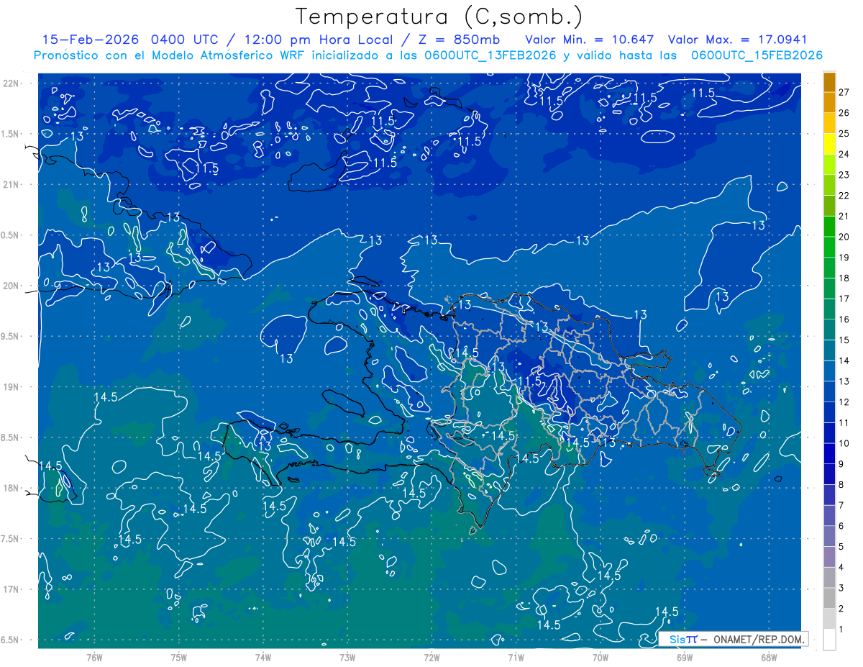
Task: Click the "73W" longitude axis label
Action: (x=347, y=657)
